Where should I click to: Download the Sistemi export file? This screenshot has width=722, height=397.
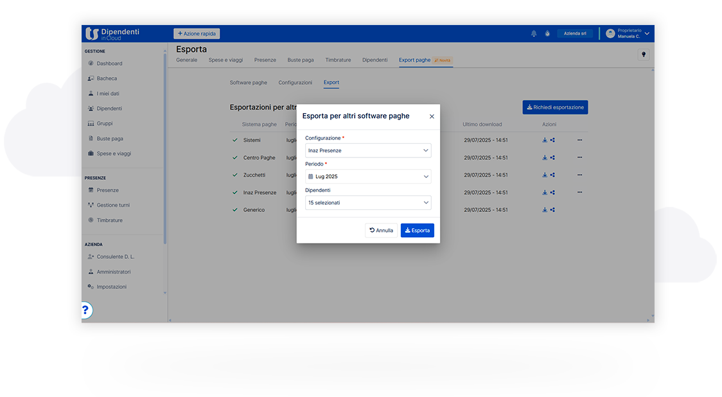[545, 139]
